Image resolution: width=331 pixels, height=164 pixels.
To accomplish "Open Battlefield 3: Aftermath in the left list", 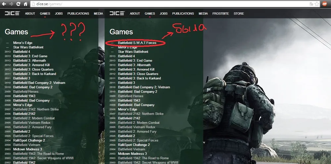I will [x=29, y=61].
